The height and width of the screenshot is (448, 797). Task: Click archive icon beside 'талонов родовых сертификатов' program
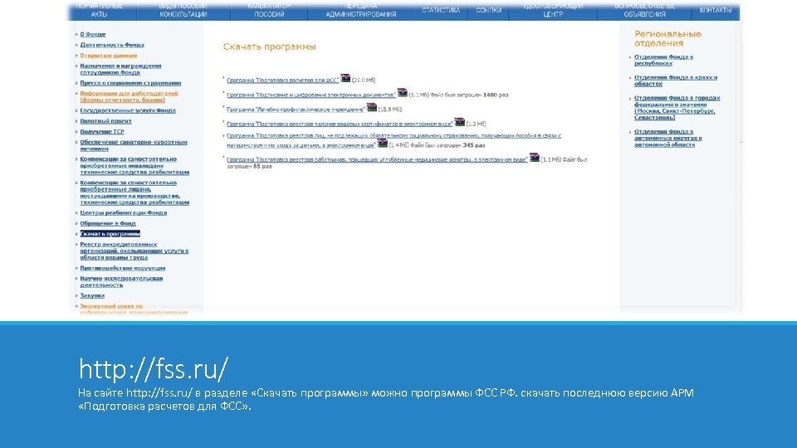(459, 121)
